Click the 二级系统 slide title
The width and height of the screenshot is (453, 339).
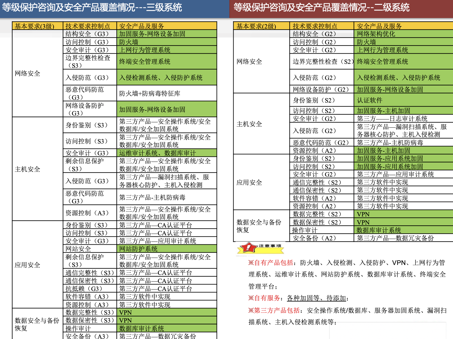pos(322,7)
